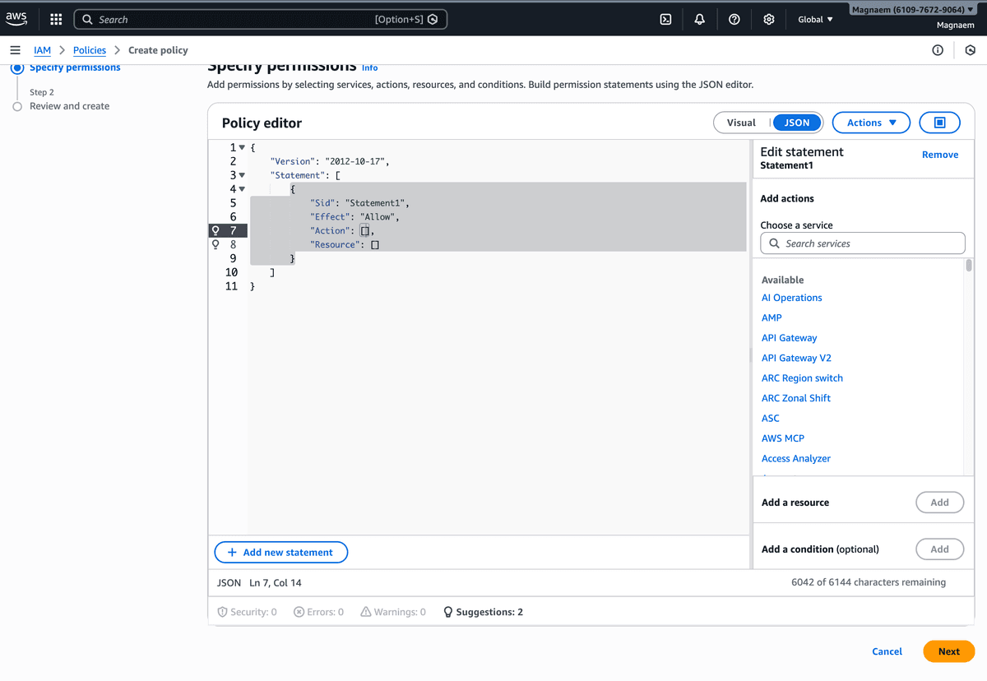Click the Search services input field

coord(862,243)
